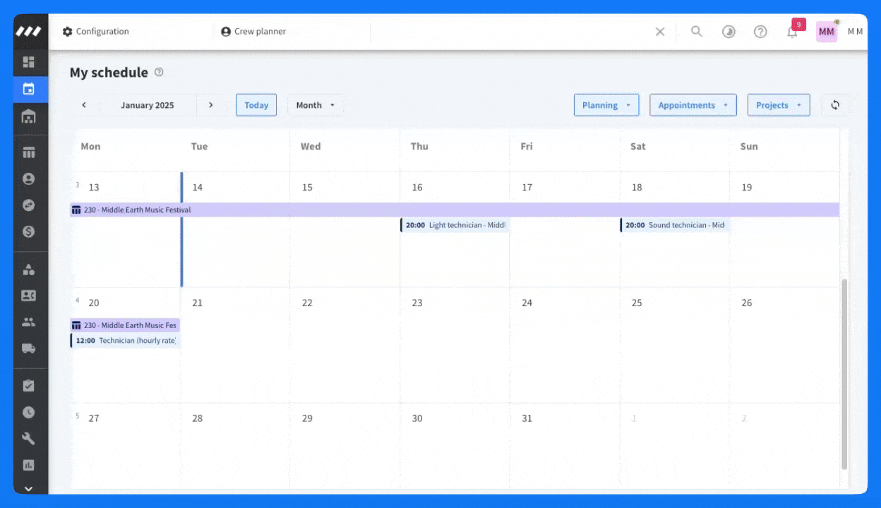
Task: Go to the previous month with left chevron
Action: (84, 105)
